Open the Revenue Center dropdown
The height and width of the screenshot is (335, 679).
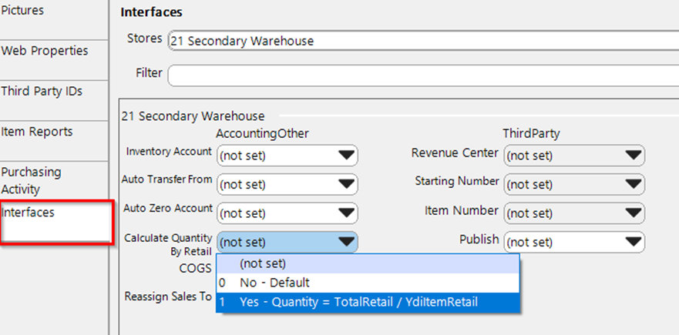coord(573,156)
